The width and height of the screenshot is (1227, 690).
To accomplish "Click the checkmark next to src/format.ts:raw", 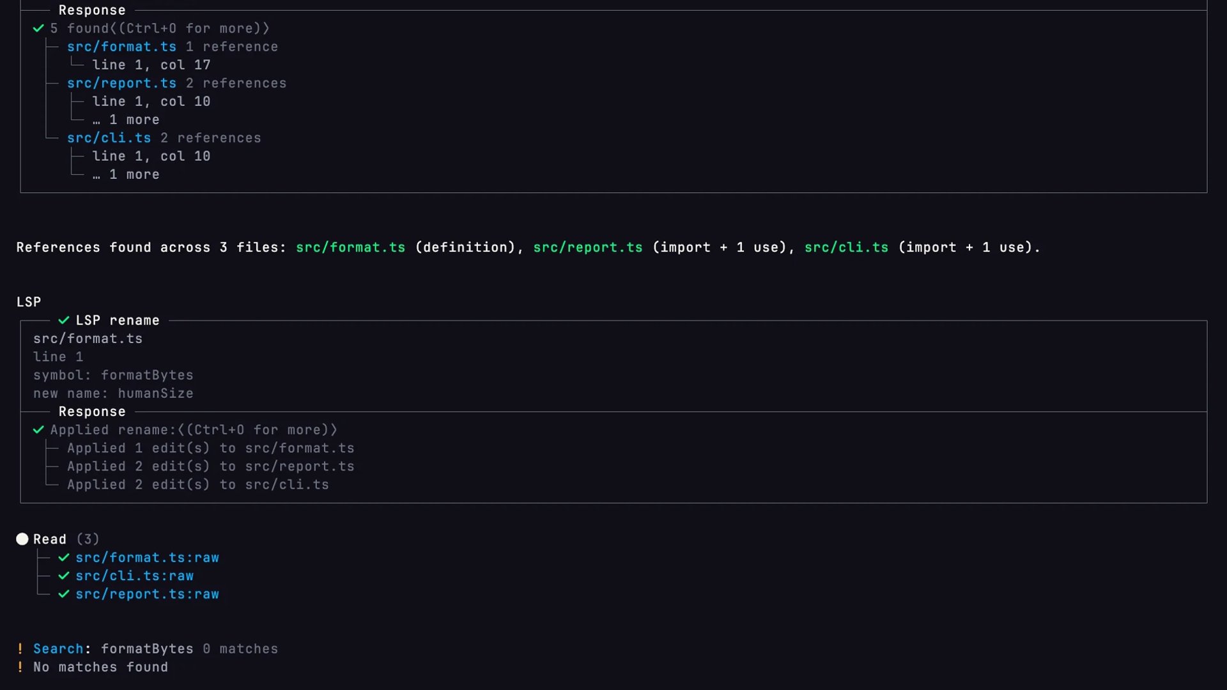I will tap(64, 558).
